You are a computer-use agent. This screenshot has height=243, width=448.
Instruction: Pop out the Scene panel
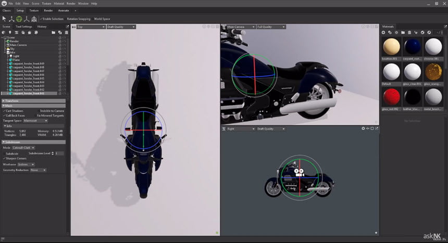click(x=67, y=27)
